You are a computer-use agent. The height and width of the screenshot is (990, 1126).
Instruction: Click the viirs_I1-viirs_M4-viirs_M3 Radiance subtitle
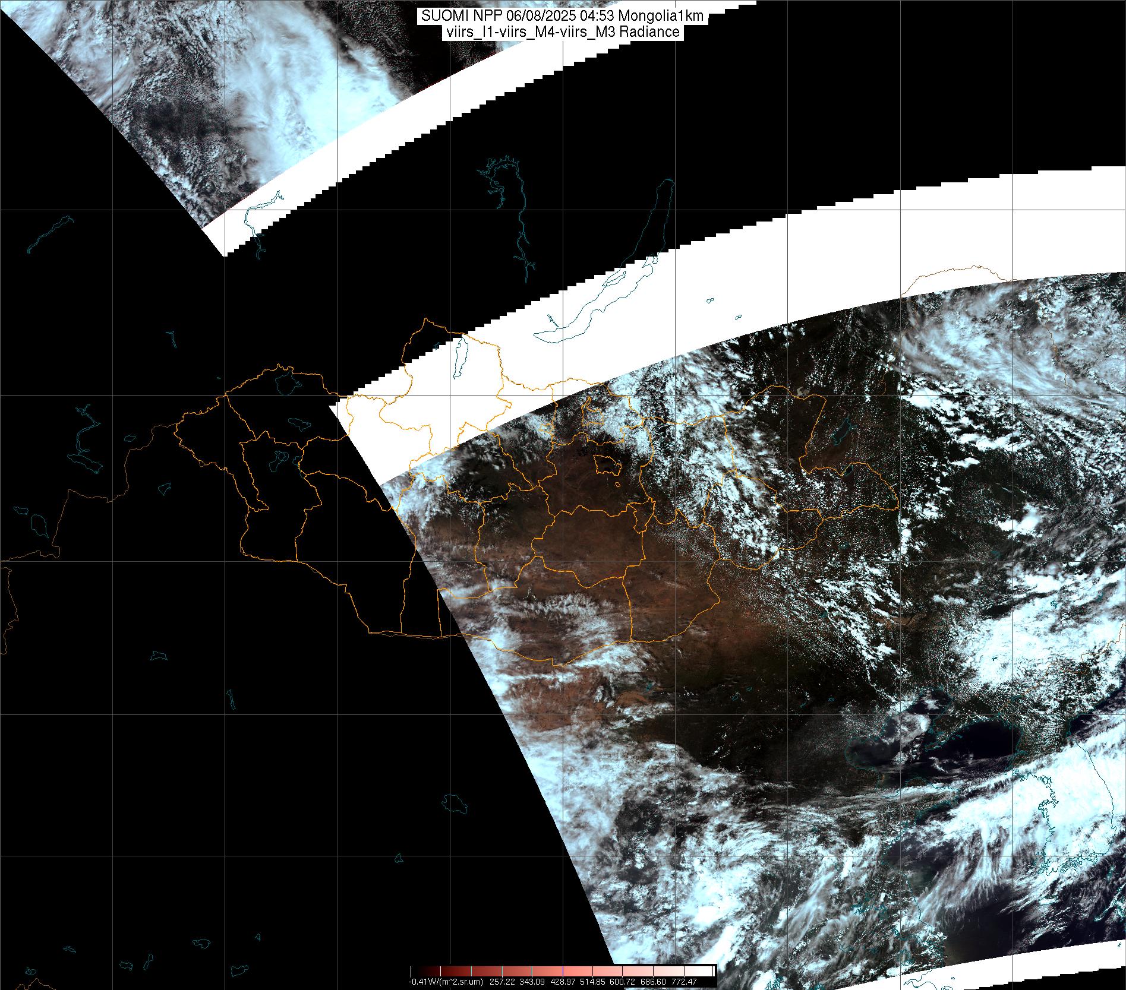[562, 32]
